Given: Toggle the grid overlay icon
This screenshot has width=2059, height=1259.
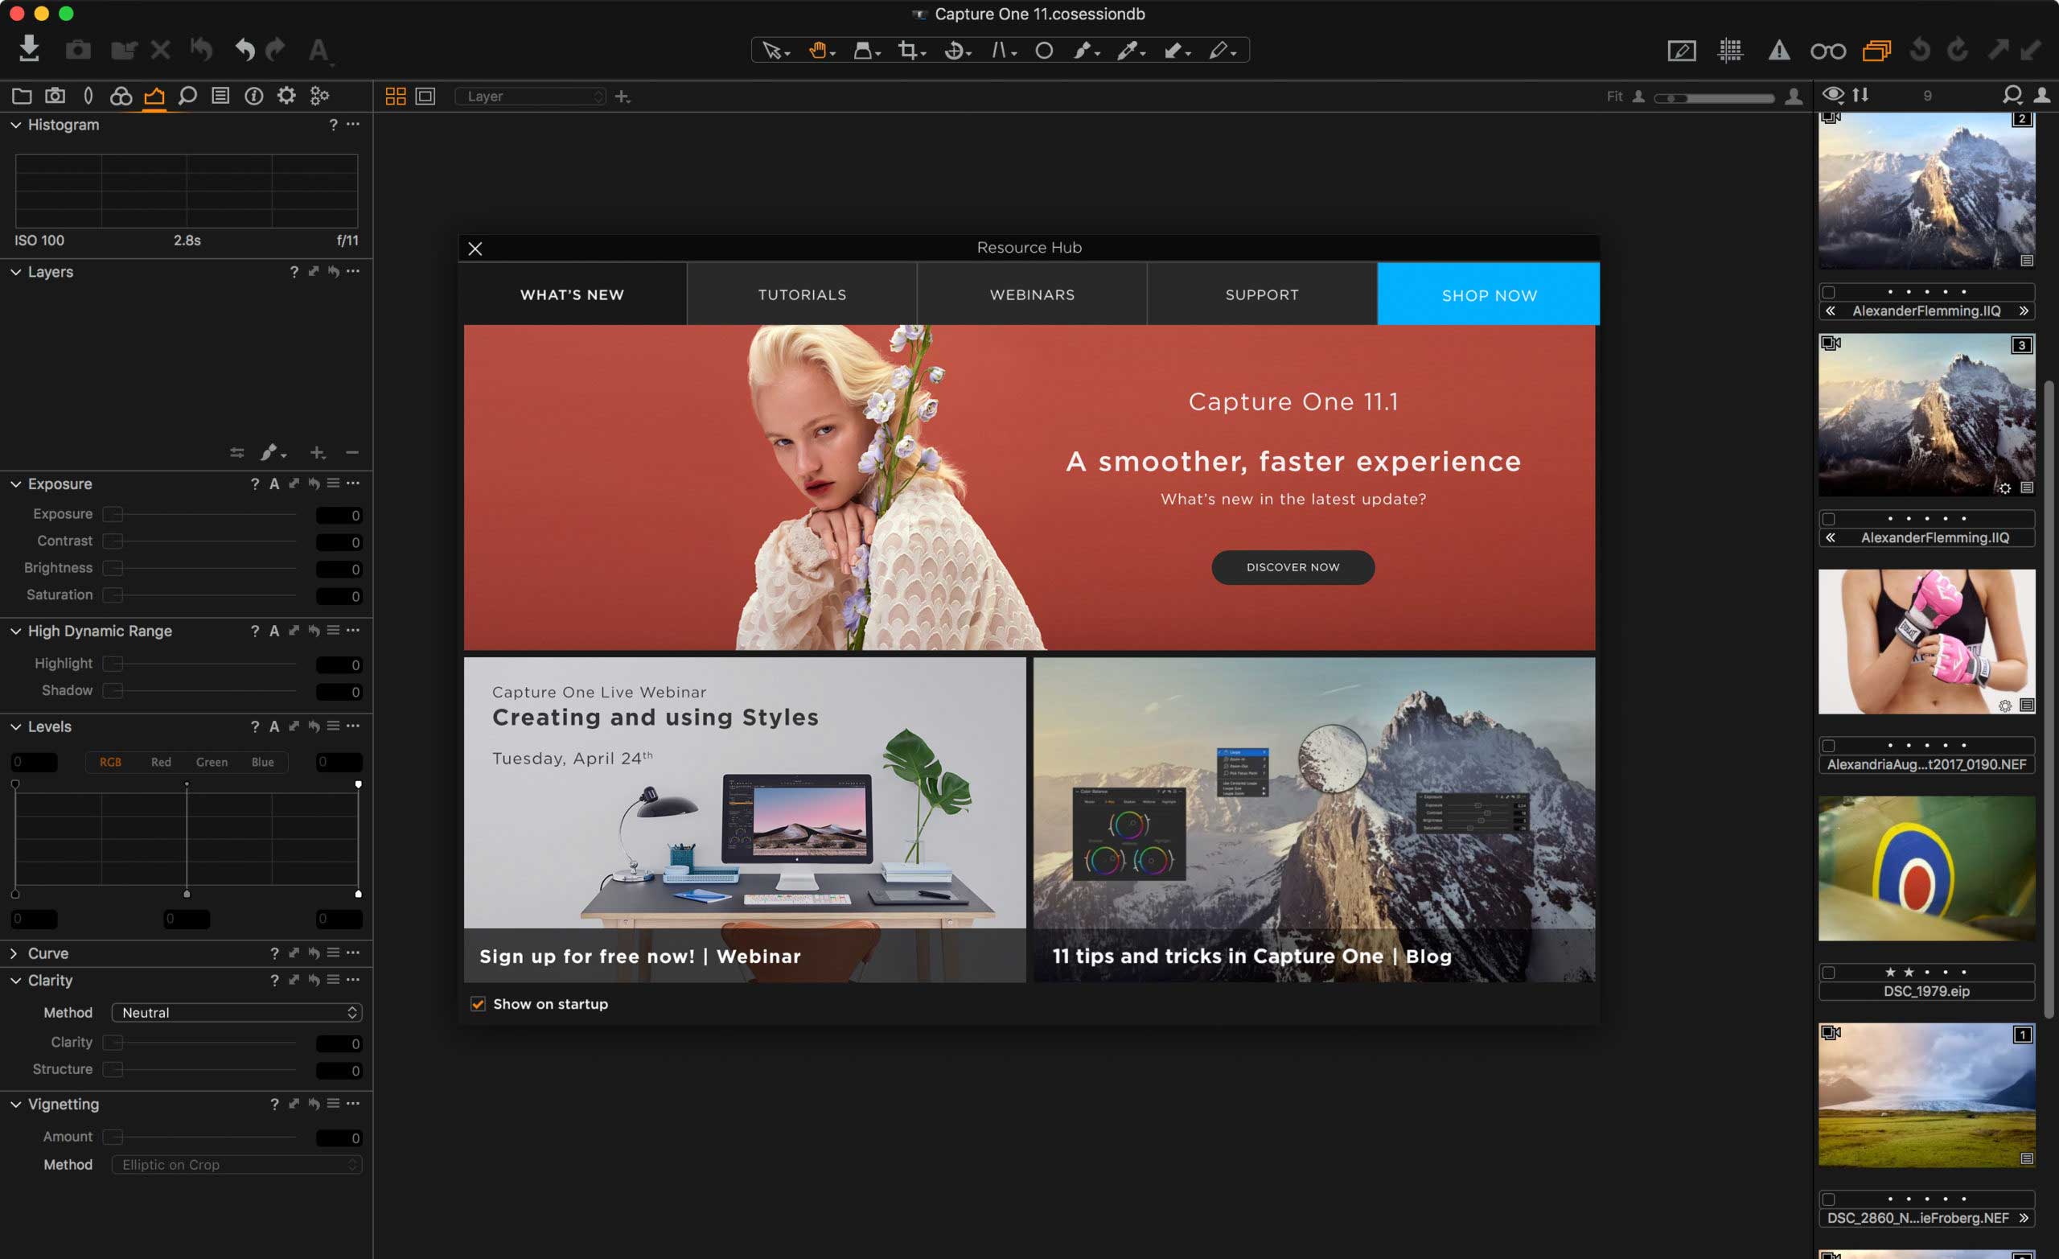Looking at the screenshot, I should point(1730,51).
